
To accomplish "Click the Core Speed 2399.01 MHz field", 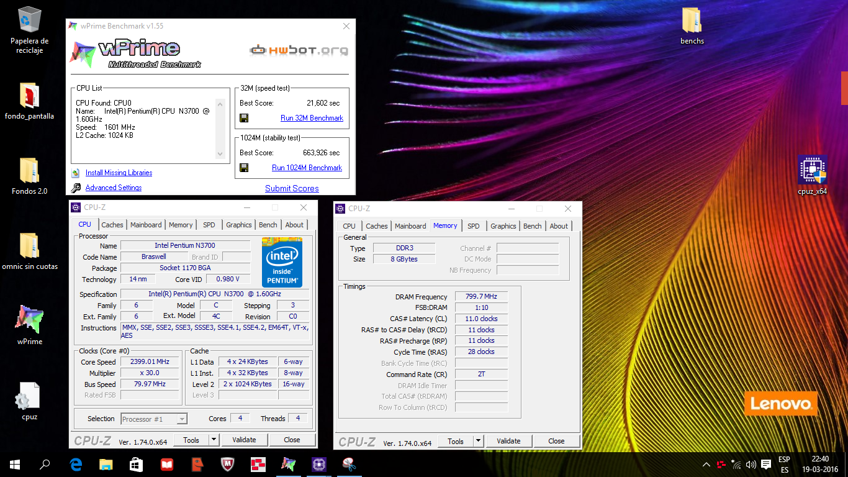I will tap(150, 361).
